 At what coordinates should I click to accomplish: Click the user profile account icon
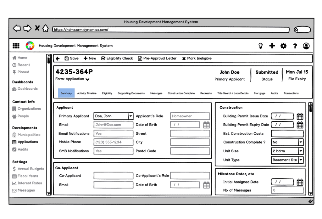pos(306,46)
